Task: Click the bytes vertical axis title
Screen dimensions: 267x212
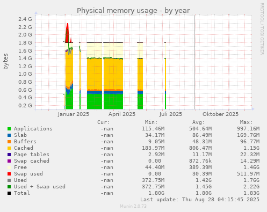Action: [x=5, y=61]
